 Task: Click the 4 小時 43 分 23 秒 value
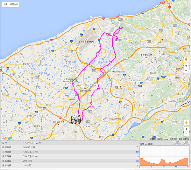click(32, 143)
